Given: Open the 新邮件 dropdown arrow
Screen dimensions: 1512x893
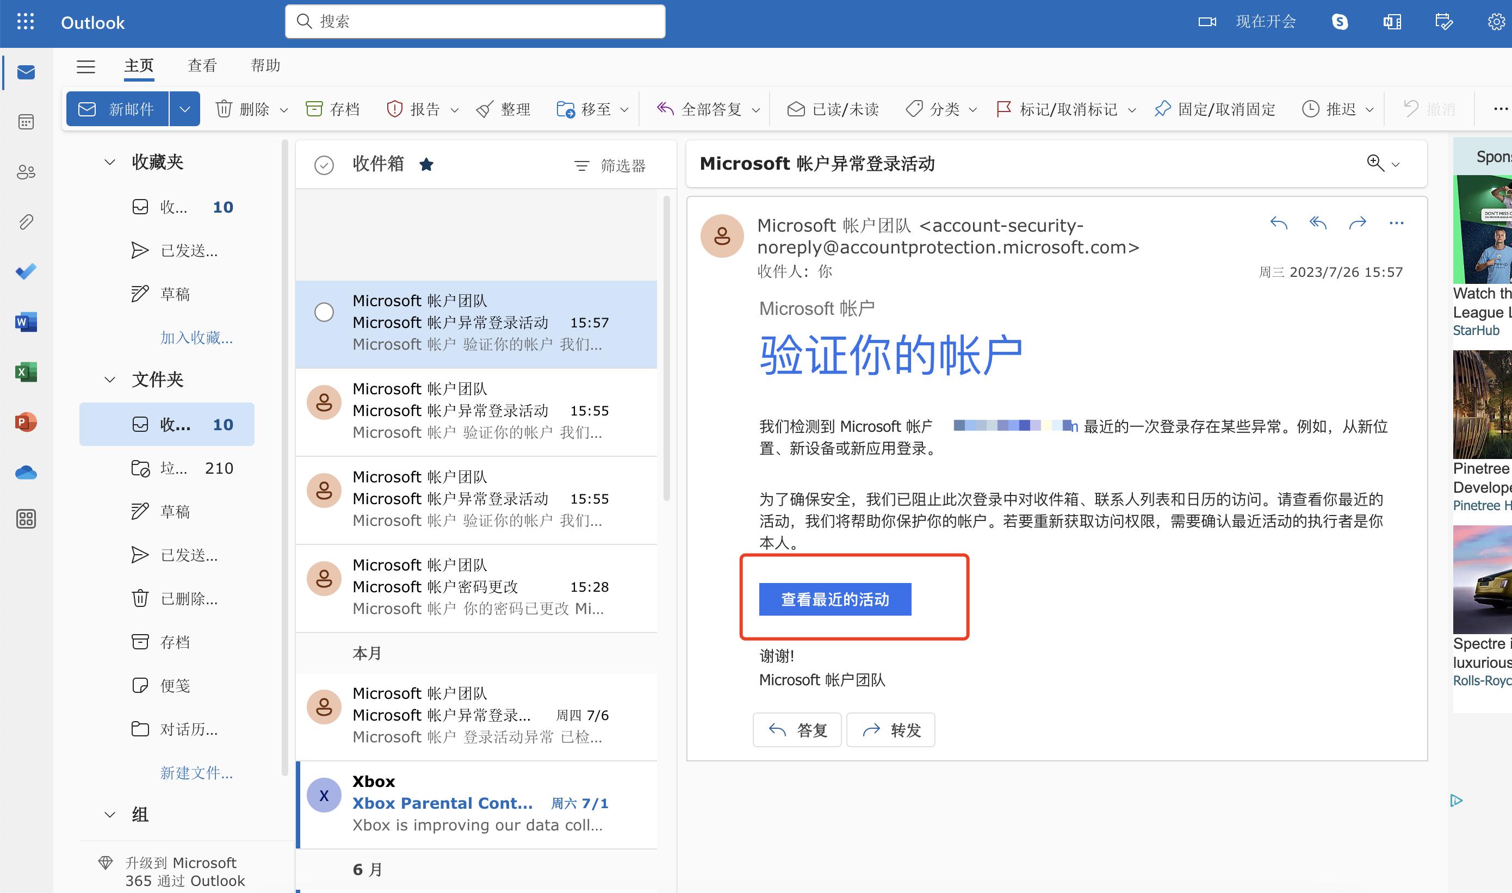Looking at the screenshot, I should pos(185,109).
